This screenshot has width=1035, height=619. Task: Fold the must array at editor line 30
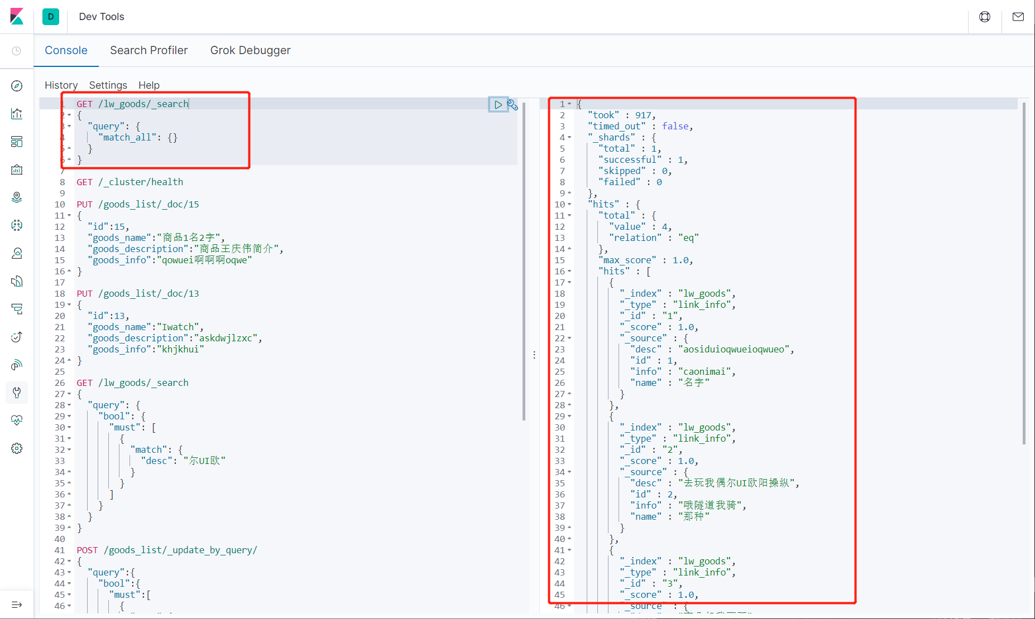[x=69, y=428]
